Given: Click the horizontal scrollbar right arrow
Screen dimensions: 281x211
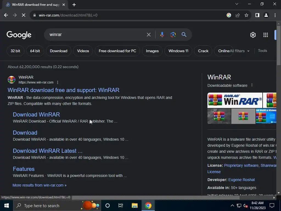Looking at the screenshot, I should pyautogui.click(x=274, y=198).
